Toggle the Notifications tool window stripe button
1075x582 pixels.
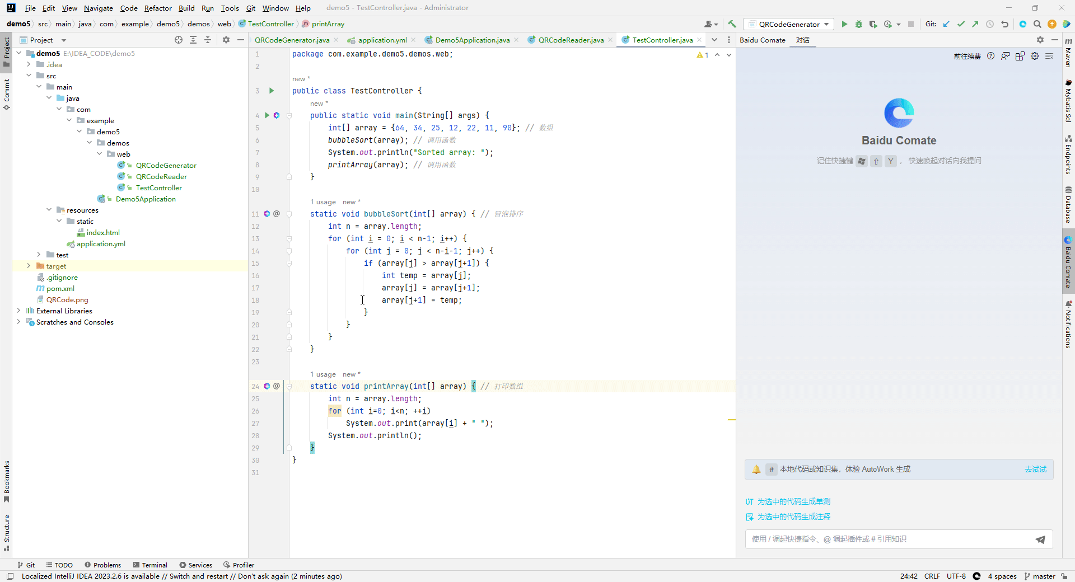[1068, 324]
